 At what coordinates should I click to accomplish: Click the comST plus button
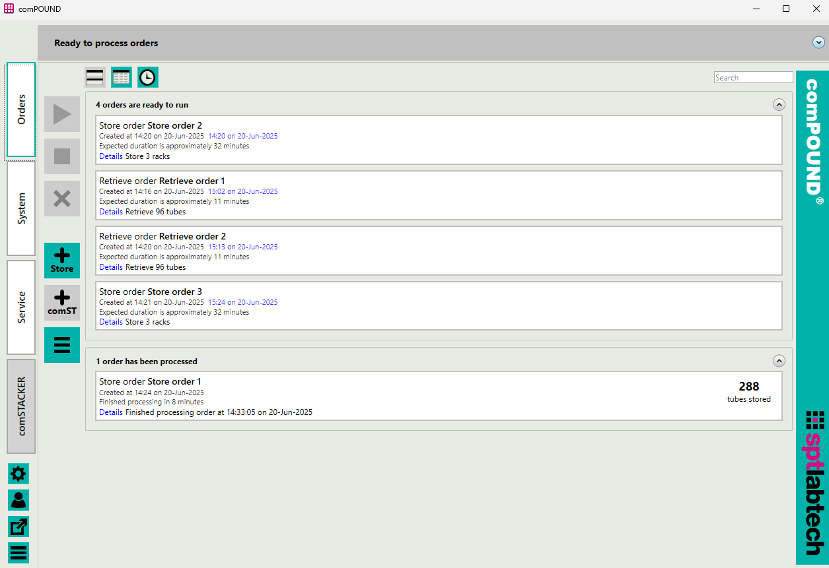(x=62, y=303)
